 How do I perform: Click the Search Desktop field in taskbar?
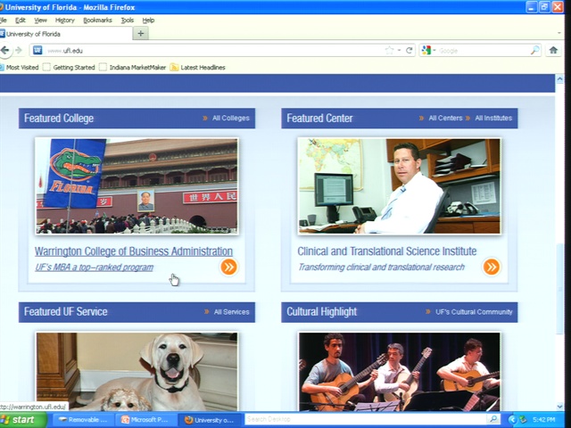pyautogui.click(x=366, y=419)
